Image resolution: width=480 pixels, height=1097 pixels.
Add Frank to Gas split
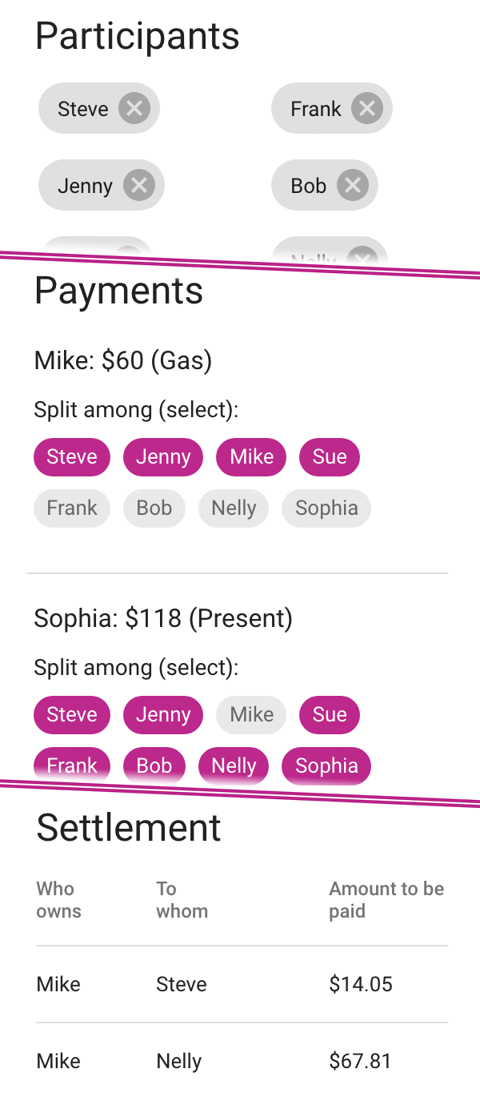tap(72, 508)
